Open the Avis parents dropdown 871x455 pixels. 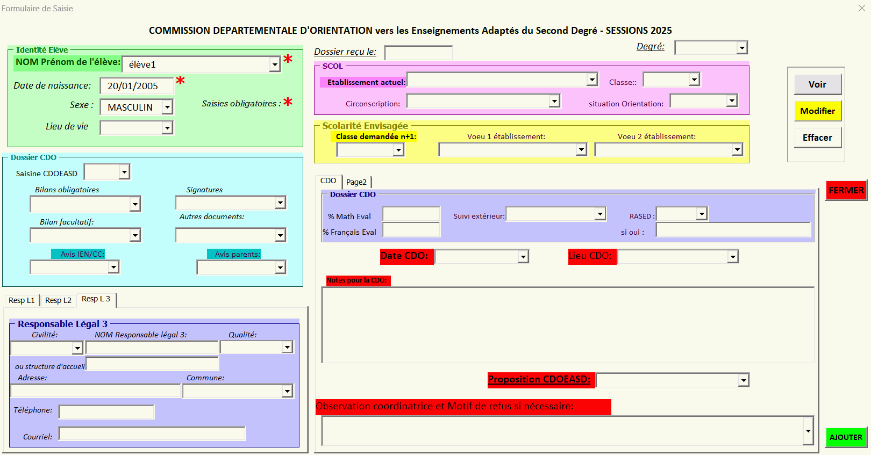tap(280, 267)
